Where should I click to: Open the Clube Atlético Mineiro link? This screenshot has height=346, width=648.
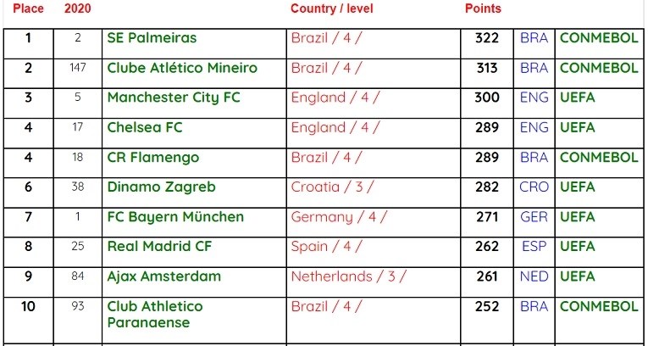pyautogui.click(x=182, y=68)
